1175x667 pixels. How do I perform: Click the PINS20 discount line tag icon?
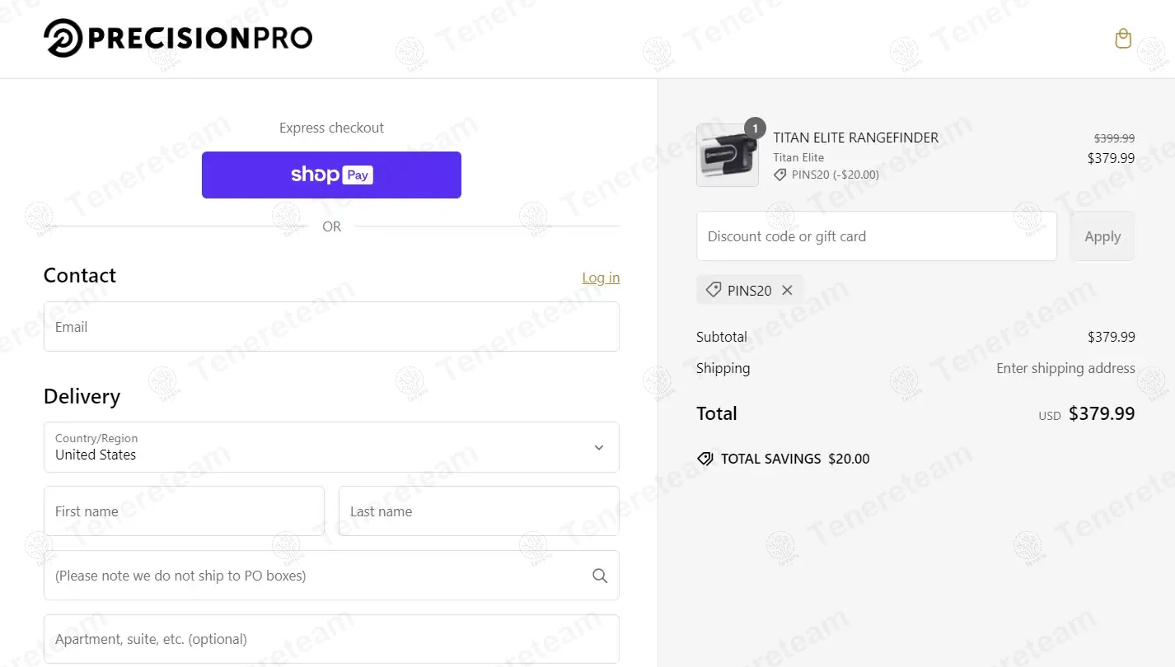coord(779,175)
